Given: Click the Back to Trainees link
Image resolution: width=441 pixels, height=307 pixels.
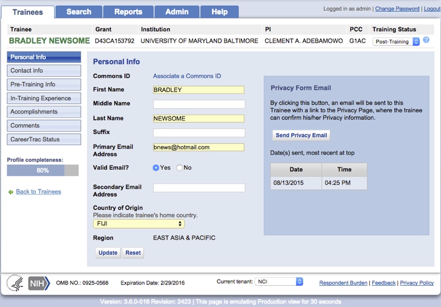Looking at the screenshot, I should [x=39, y=192].
